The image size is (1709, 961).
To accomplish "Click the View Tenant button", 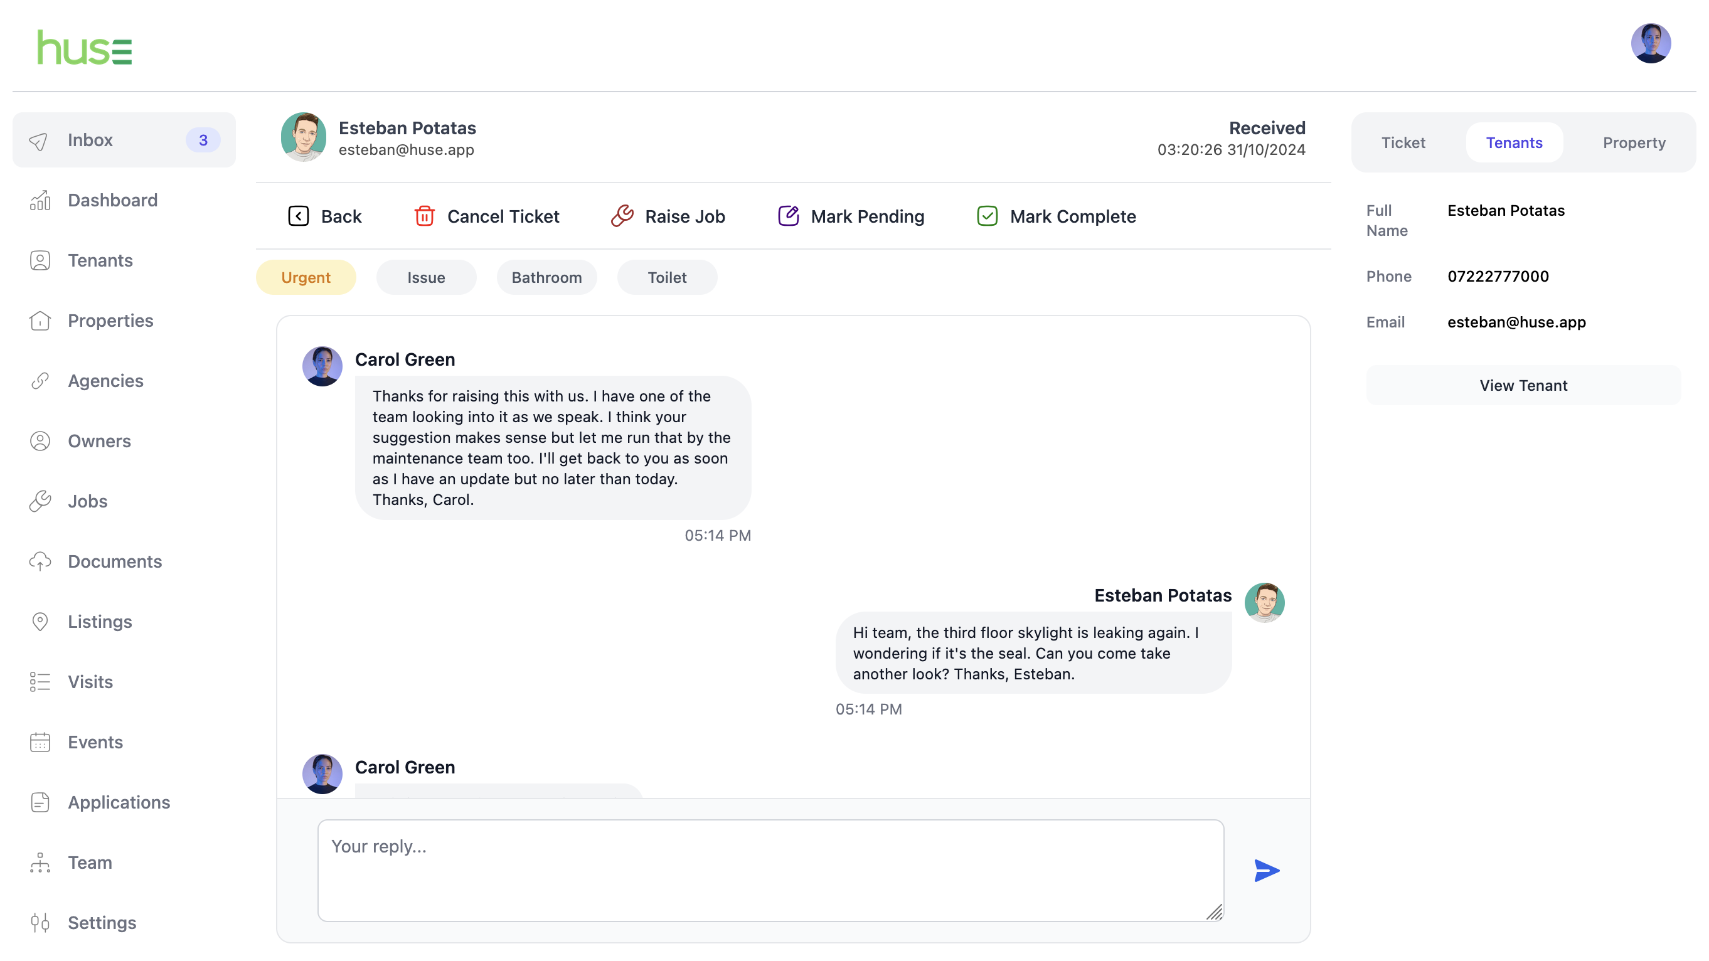I will [x=1523, y=385].
